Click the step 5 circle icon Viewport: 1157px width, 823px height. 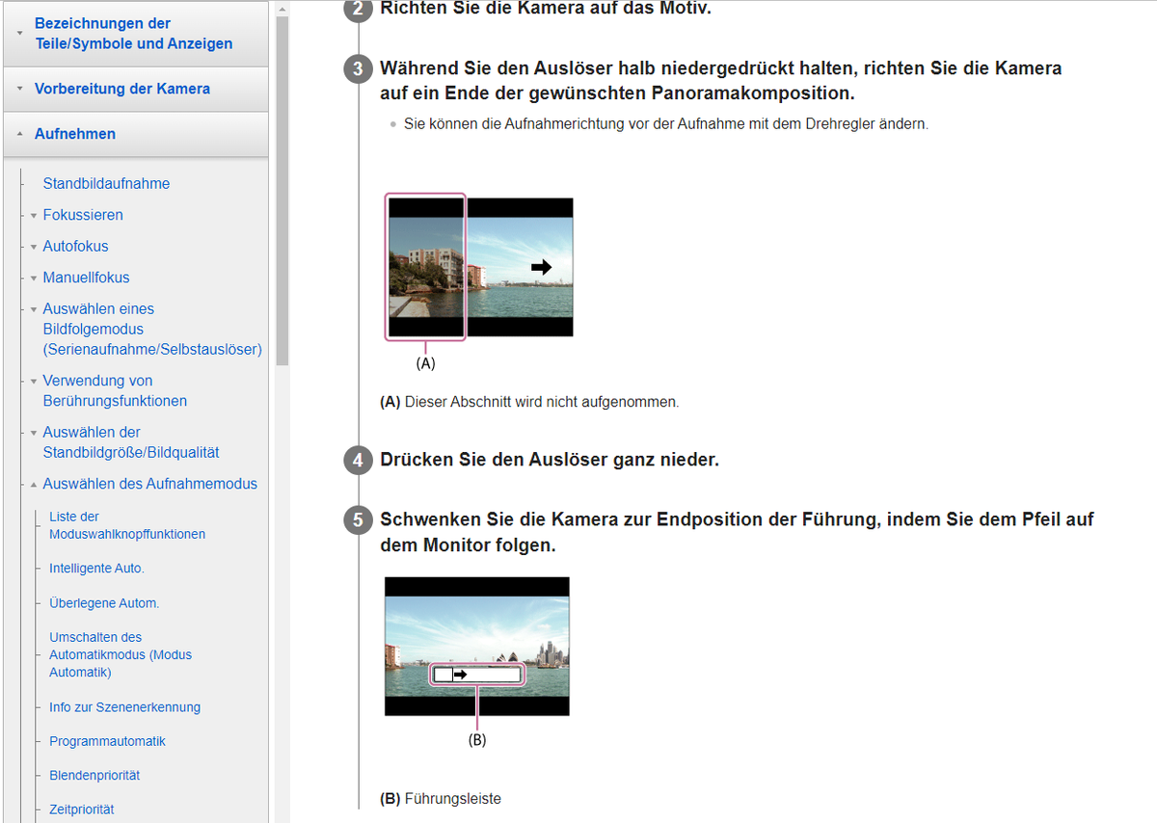coord(358,519)
